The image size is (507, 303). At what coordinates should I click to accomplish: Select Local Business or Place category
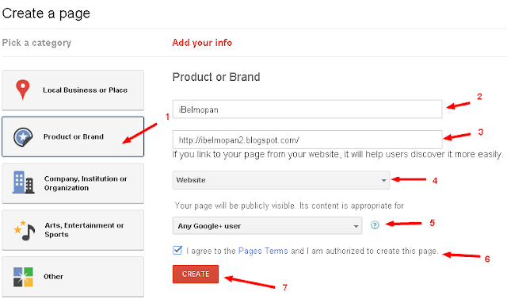point(73,90)
